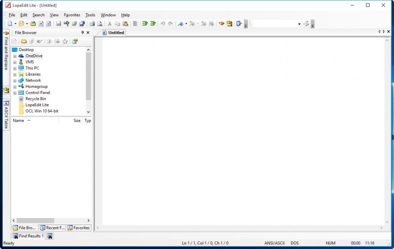Screen dimensions: 394x249
Task: Open the Help menu
Action: tap(125, 15)
